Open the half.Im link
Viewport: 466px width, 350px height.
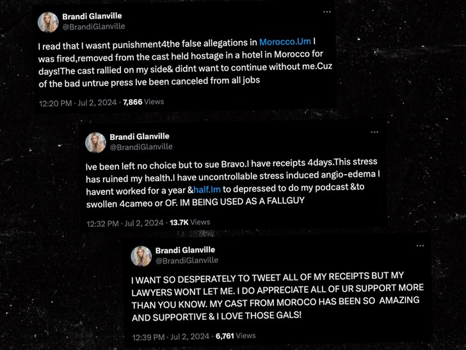coord(207,189)
